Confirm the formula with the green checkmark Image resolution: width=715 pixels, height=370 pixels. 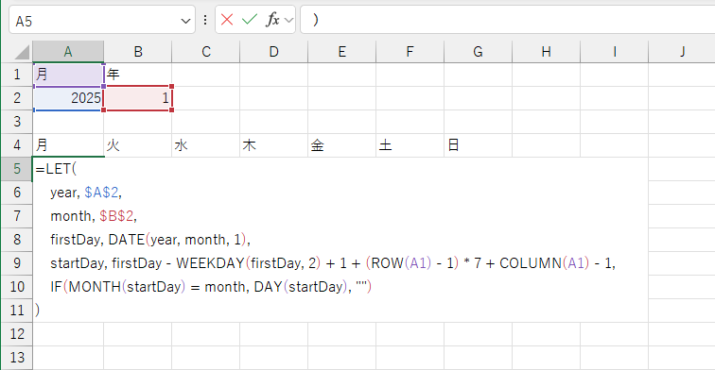250,20
